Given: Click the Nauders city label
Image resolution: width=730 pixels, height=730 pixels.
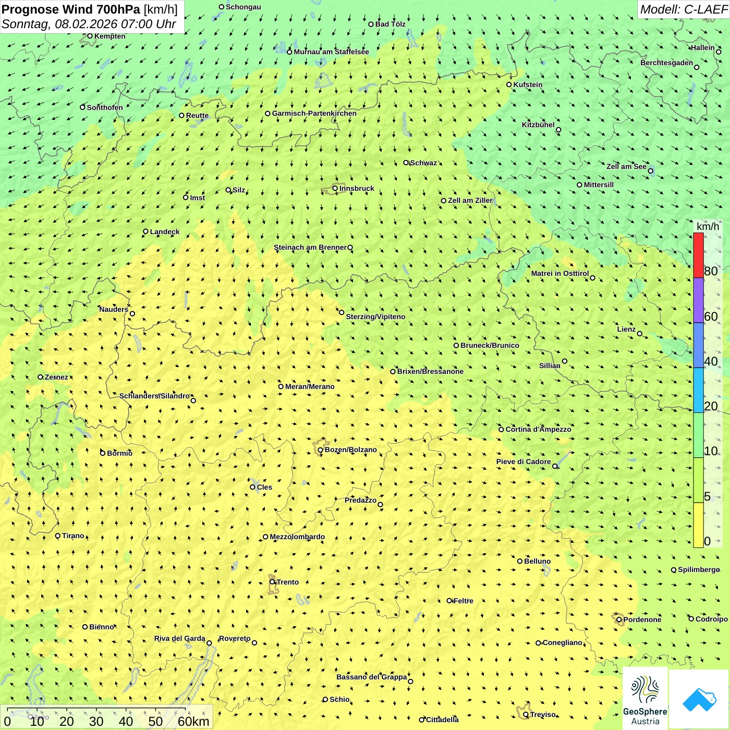Looking at the screenshot, I should click(x=114, y=309).
